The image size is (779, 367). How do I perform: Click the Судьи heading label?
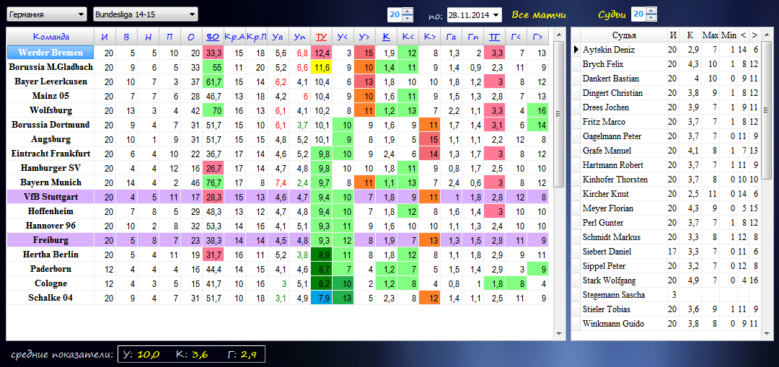(612, 15)
